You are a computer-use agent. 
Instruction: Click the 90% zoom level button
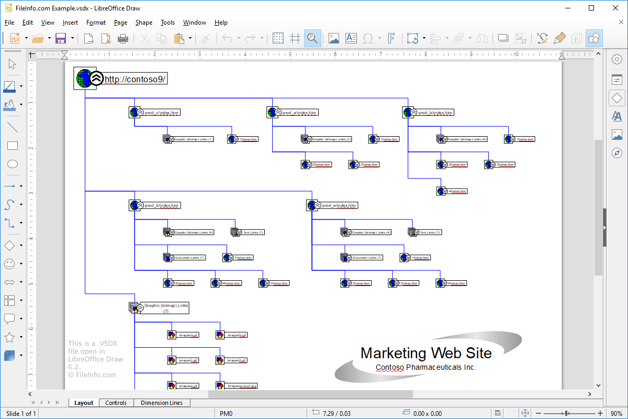(616, 413)
